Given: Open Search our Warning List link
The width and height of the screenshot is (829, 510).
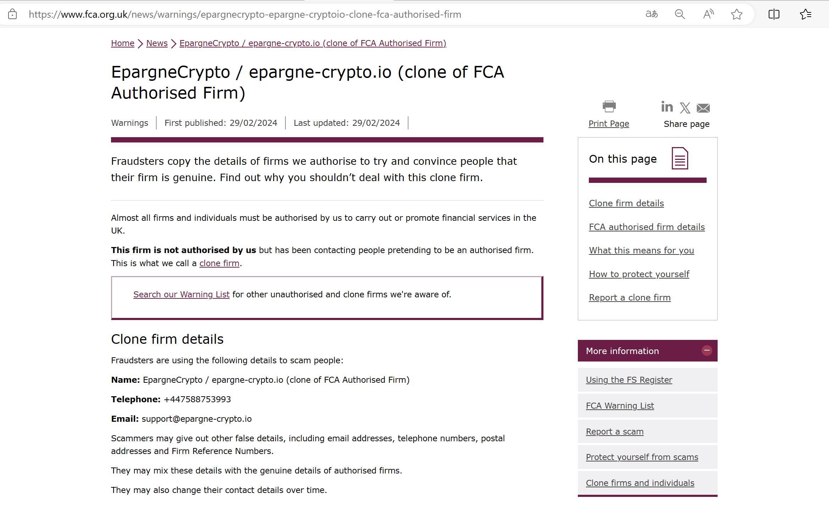Looking at the screenshot, I should point(181,295).
